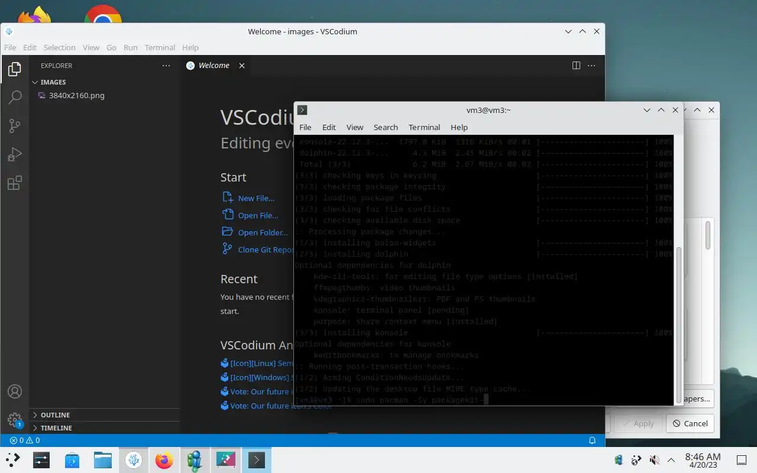Viewport: 757px width, 473px height.
Task: Open Explorer panel's more actions ellipsis
Action: pos(166,66)
